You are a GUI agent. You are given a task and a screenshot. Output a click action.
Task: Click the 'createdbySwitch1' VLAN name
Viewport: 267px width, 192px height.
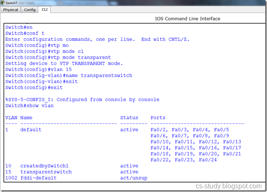(x=44, y=166)
